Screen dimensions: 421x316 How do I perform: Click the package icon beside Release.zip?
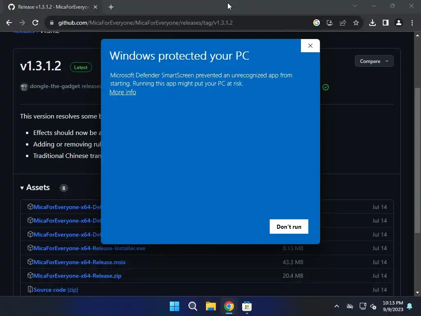click(x=30, y=275)
